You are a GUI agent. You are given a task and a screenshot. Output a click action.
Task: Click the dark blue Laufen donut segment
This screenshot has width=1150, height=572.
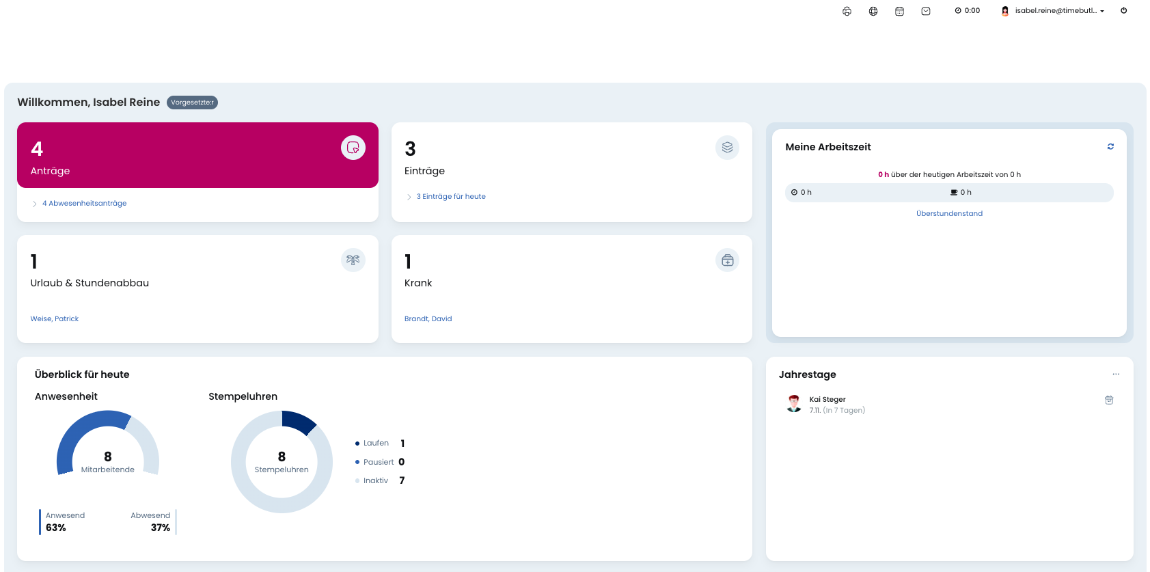pyautogui.click(x=298, y=421)
